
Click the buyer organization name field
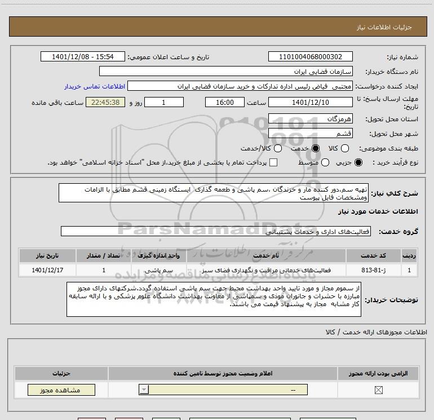click(226, 71)
